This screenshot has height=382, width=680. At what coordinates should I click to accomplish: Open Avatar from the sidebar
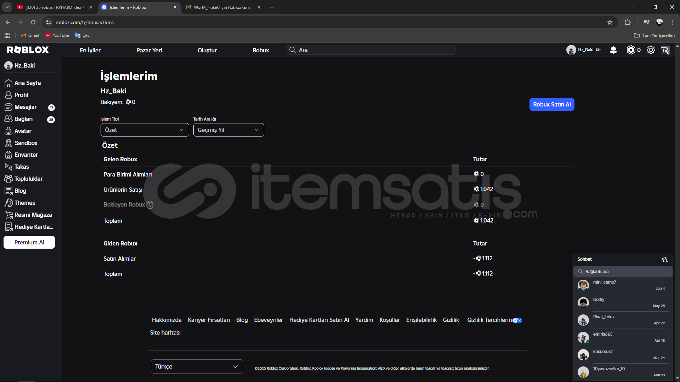tap(23, 131)
